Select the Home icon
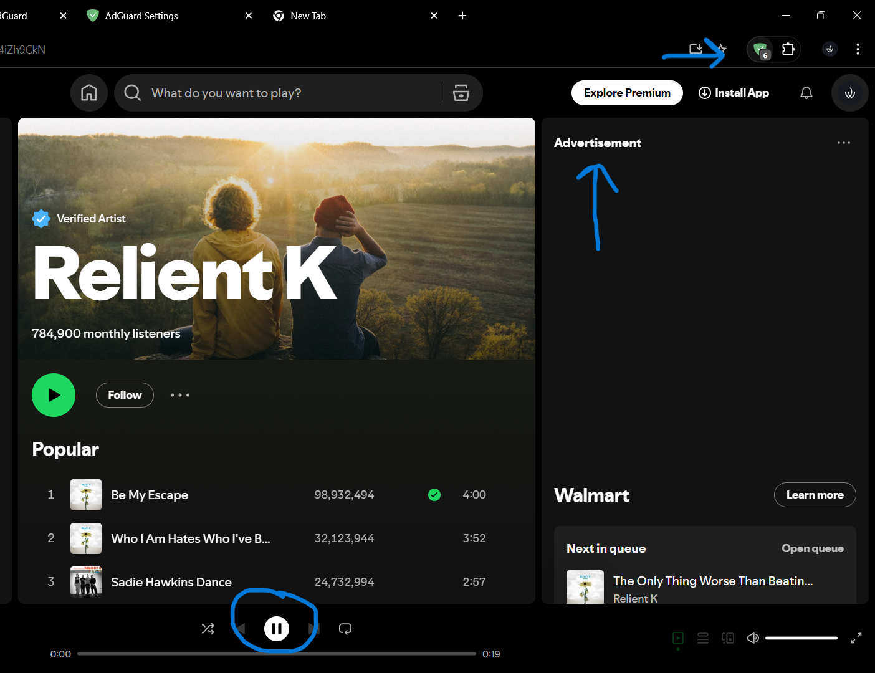Viewport: 875px width, 673px height. tap(89, 92)
